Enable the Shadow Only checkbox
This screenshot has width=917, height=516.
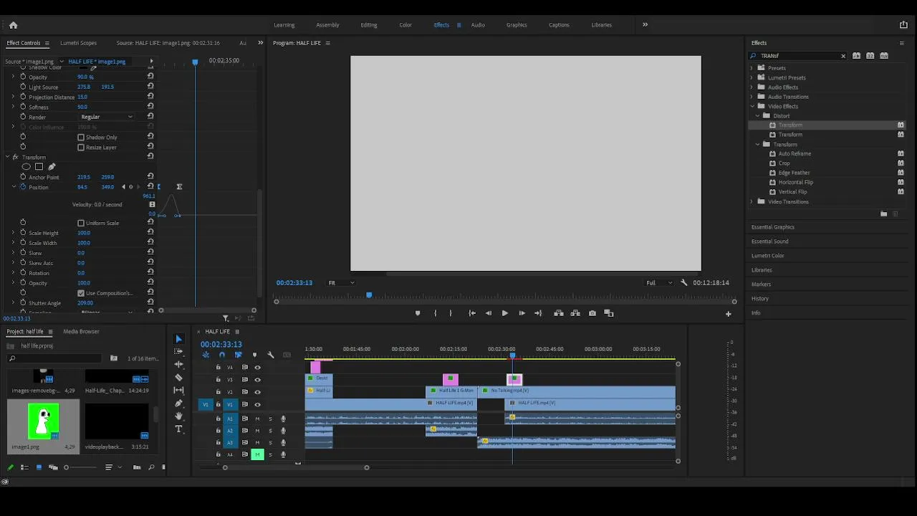point(81,138)
